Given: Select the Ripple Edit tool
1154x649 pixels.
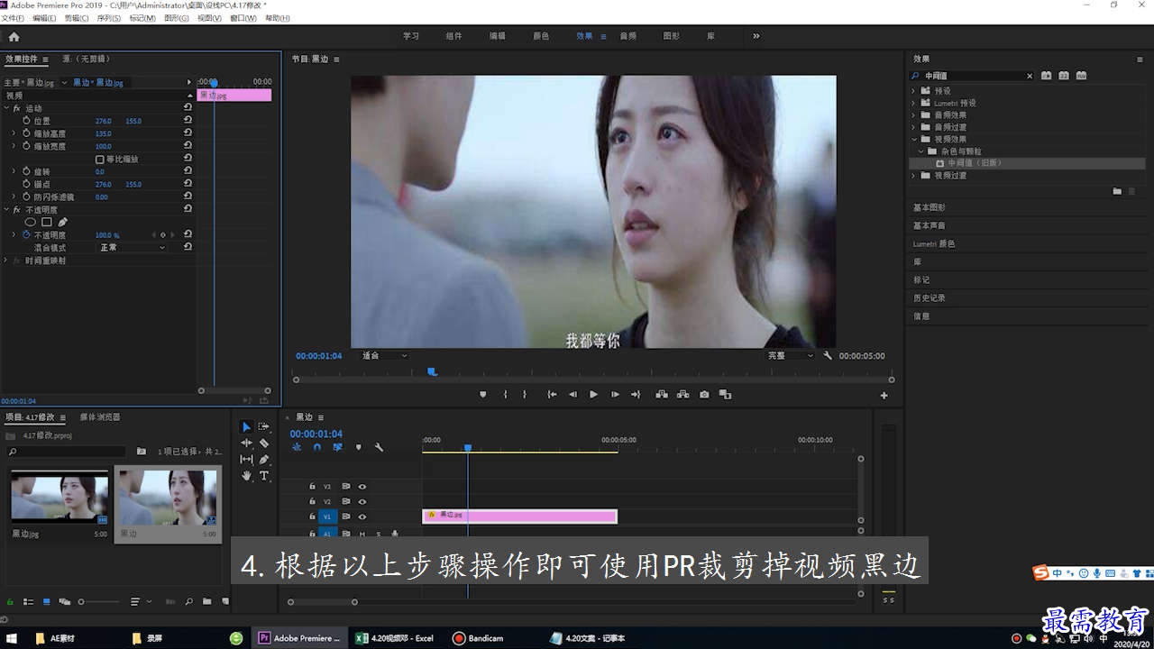Looking at the screenshot, I should (247, 443).
